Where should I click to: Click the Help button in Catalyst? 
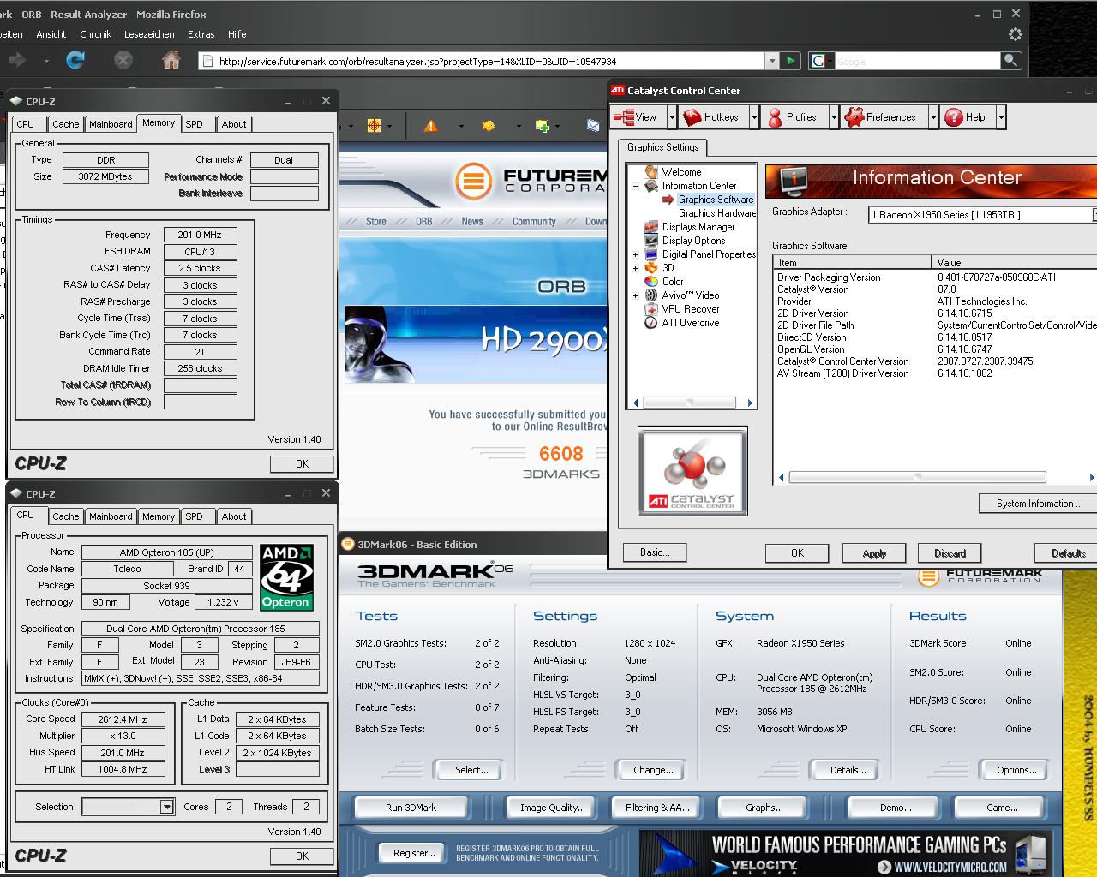(x=968, y=117)
